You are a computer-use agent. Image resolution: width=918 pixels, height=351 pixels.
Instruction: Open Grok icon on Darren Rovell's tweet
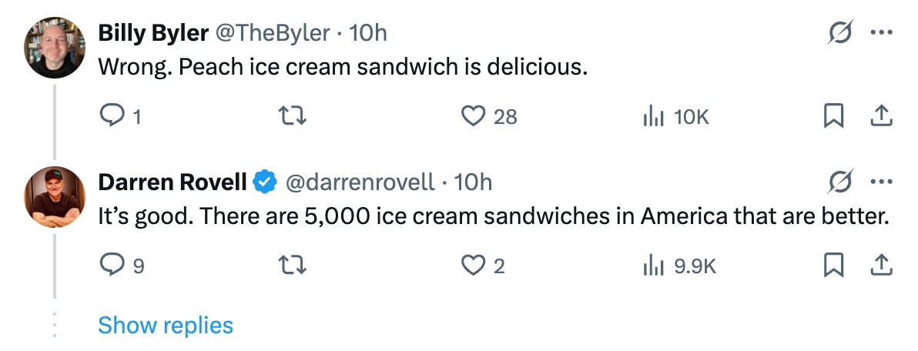839,182
